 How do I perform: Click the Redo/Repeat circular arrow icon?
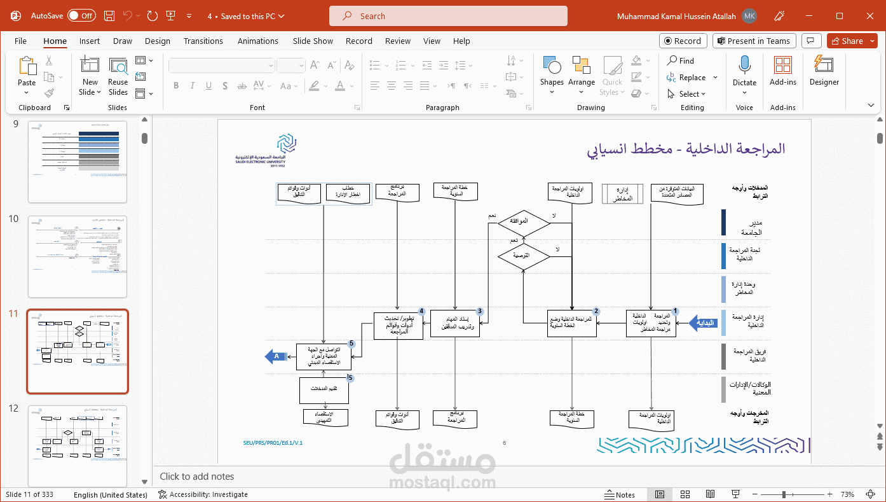[152, 16]
